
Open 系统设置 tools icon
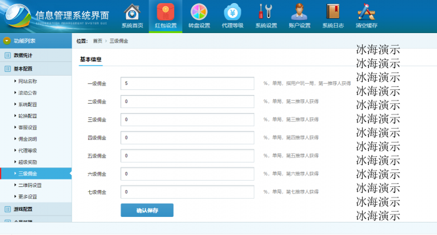pos(266,12)
